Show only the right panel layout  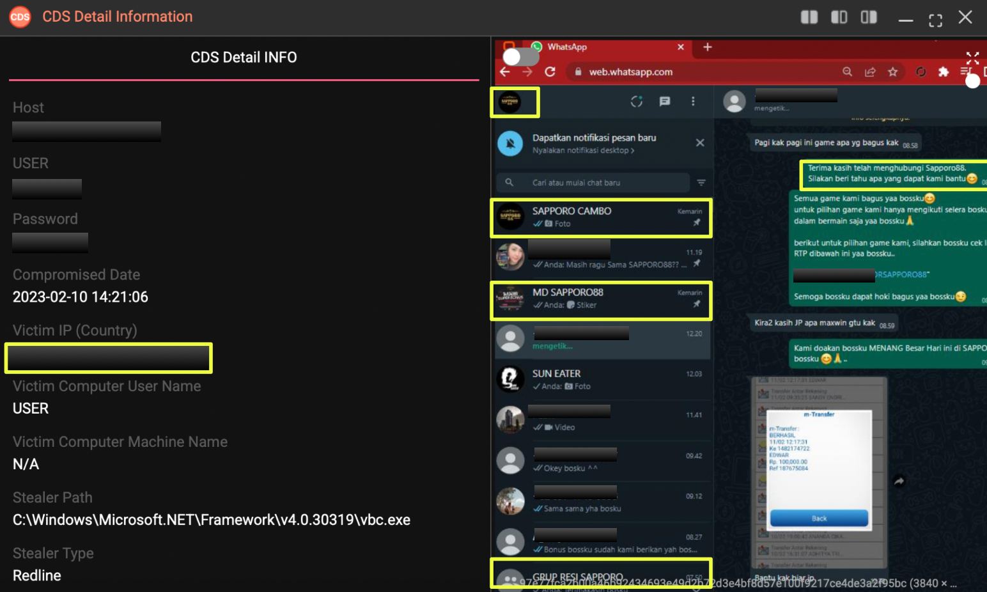click(869, 17)
